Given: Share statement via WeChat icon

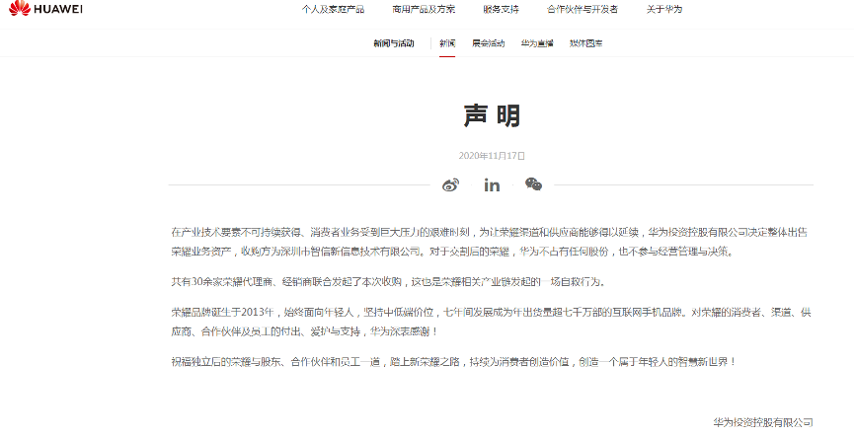Looking at the screenshot, I should (533, 184).
